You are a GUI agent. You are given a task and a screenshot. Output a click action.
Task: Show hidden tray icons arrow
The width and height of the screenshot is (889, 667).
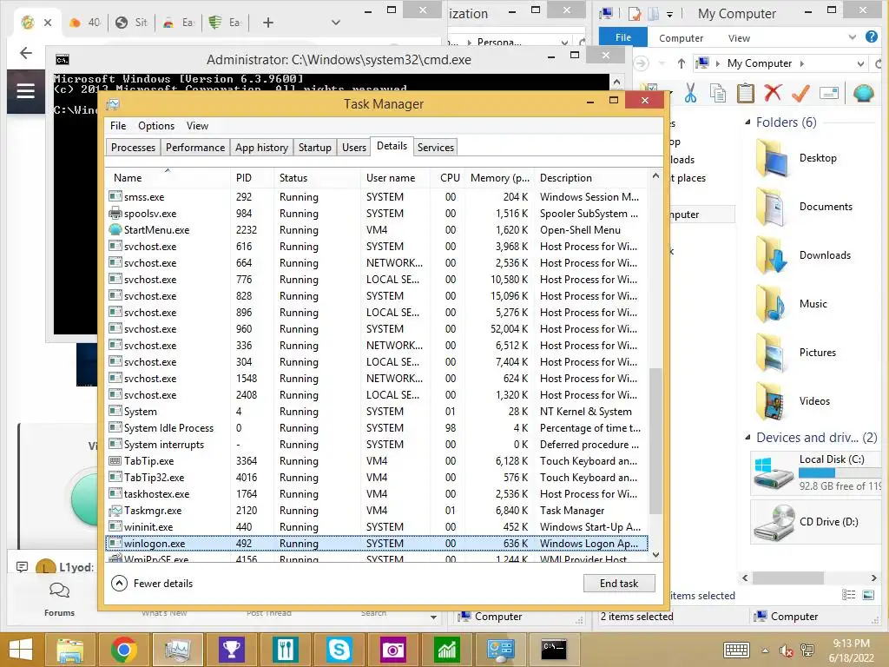766,650
